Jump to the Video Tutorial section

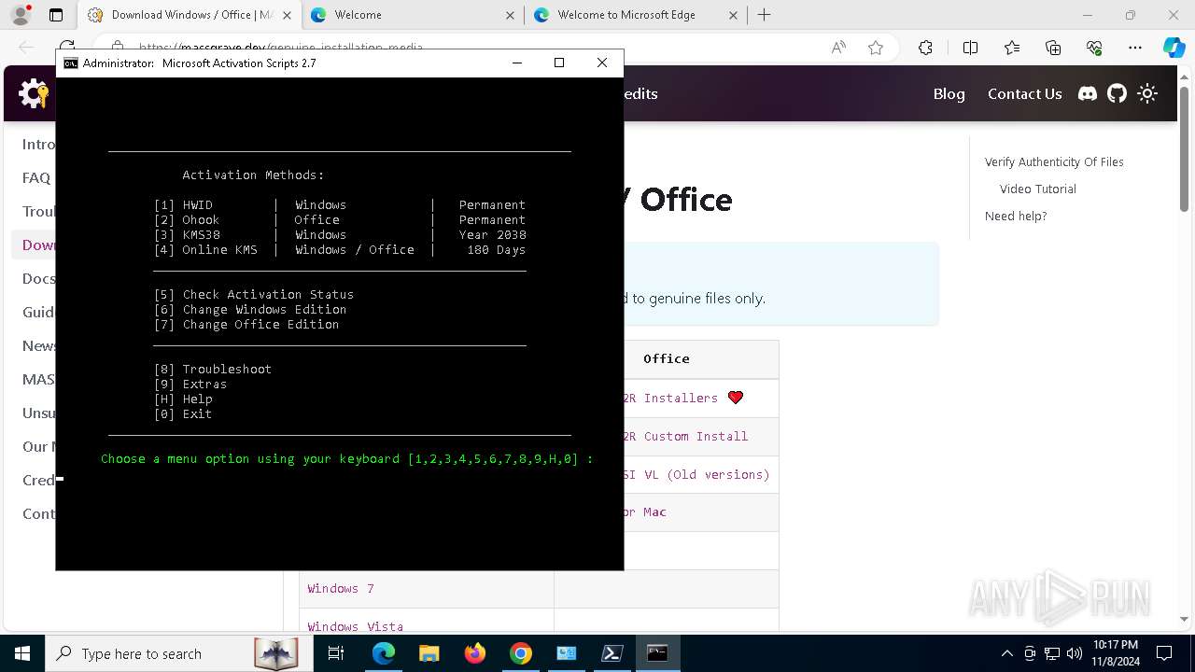(x=1037, y=189)
